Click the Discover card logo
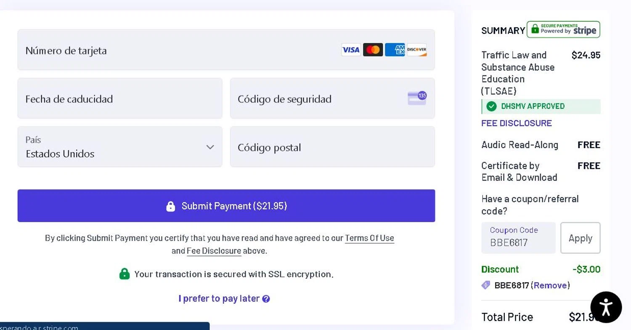The width and height of the screenshot is (631, 330). (417, 50)
